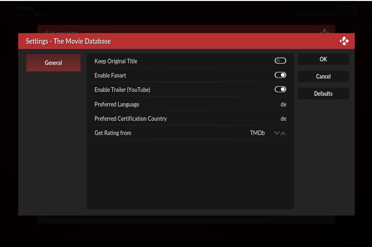Click the dimmed Videos heading in background window
Screen dimensions: 372x247
24,8
